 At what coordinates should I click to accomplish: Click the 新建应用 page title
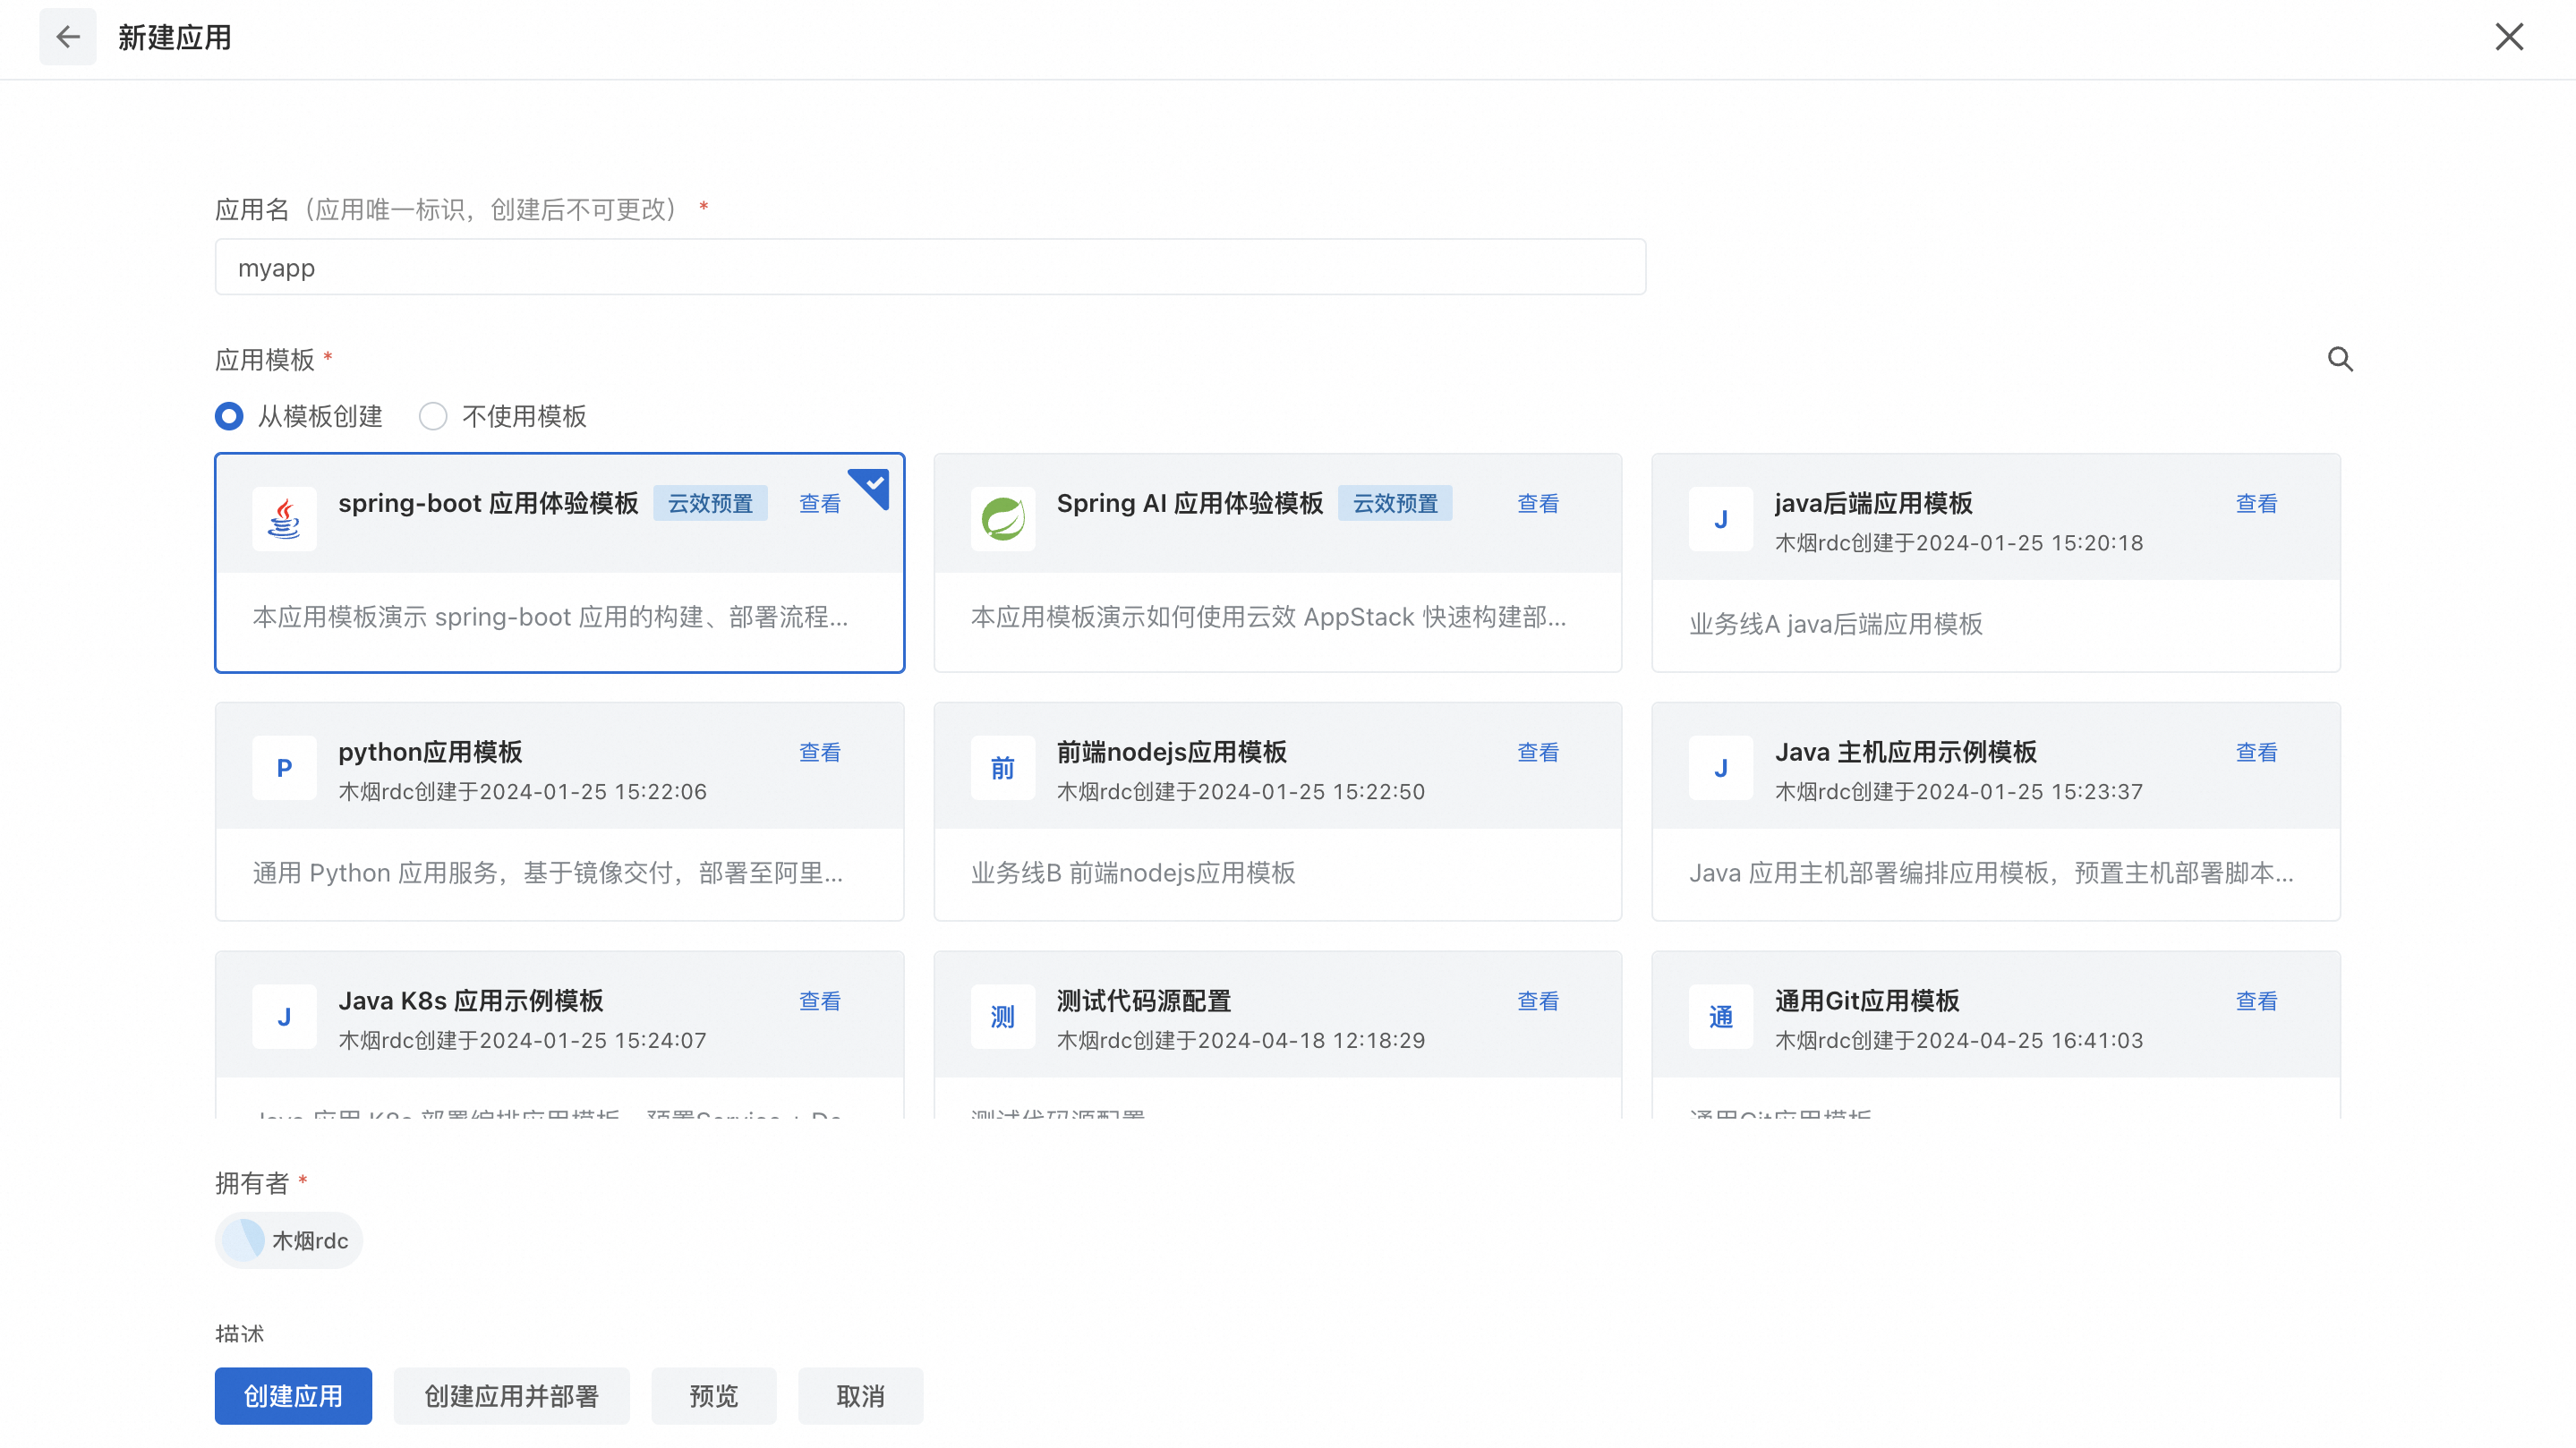[175, 38]
